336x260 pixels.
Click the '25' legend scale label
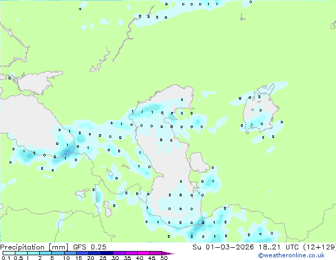pos(103,258)
